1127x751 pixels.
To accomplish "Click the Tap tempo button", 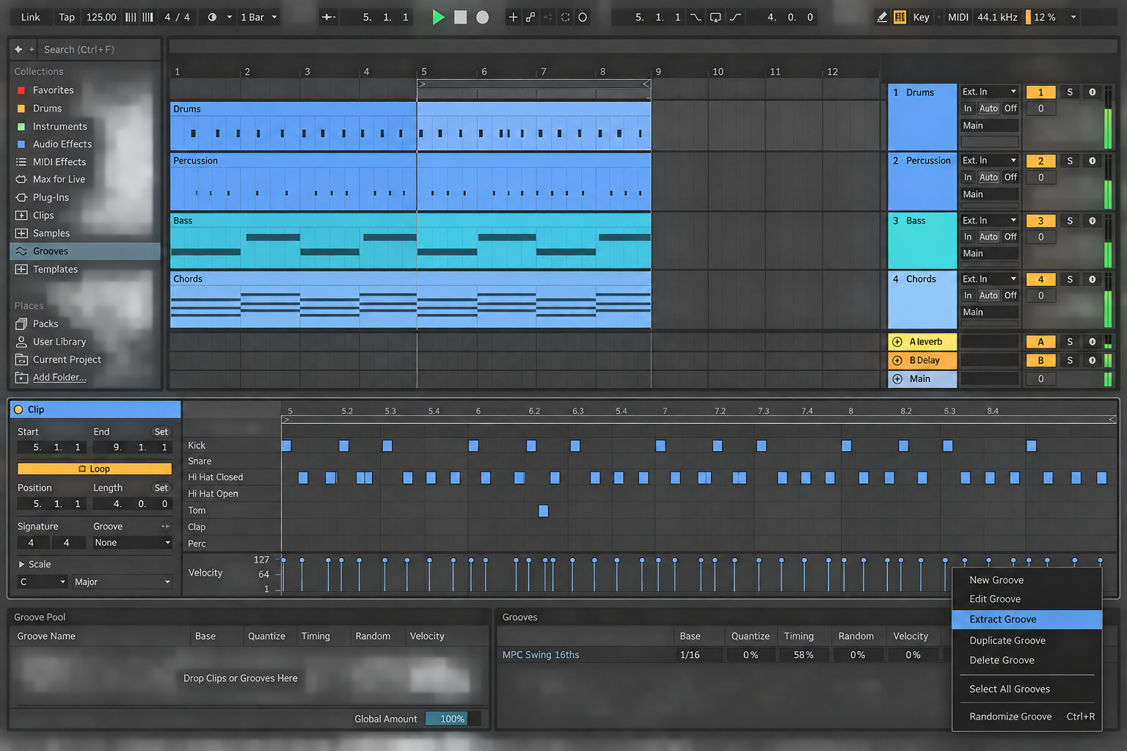I will (67, 17).
